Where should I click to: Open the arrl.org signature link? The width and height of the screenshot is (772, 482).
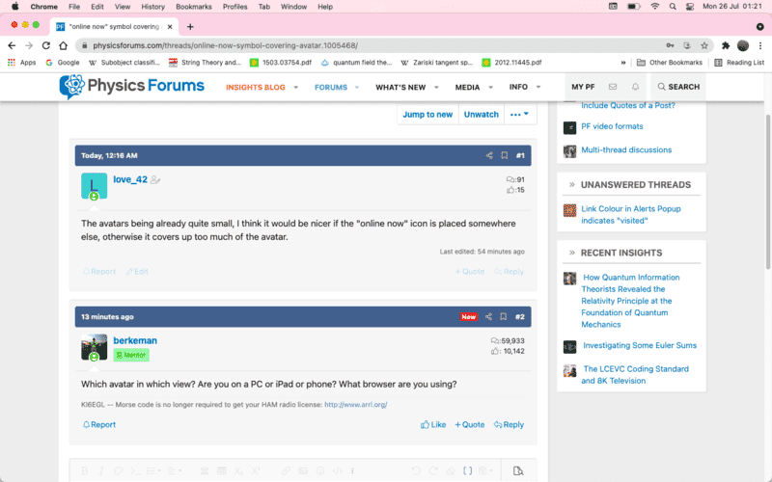pyautogui.click(x=355, y=405)
